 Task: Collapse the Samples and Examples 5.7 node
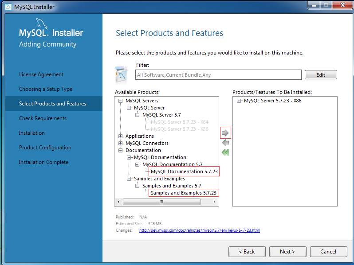pos(137,186)
